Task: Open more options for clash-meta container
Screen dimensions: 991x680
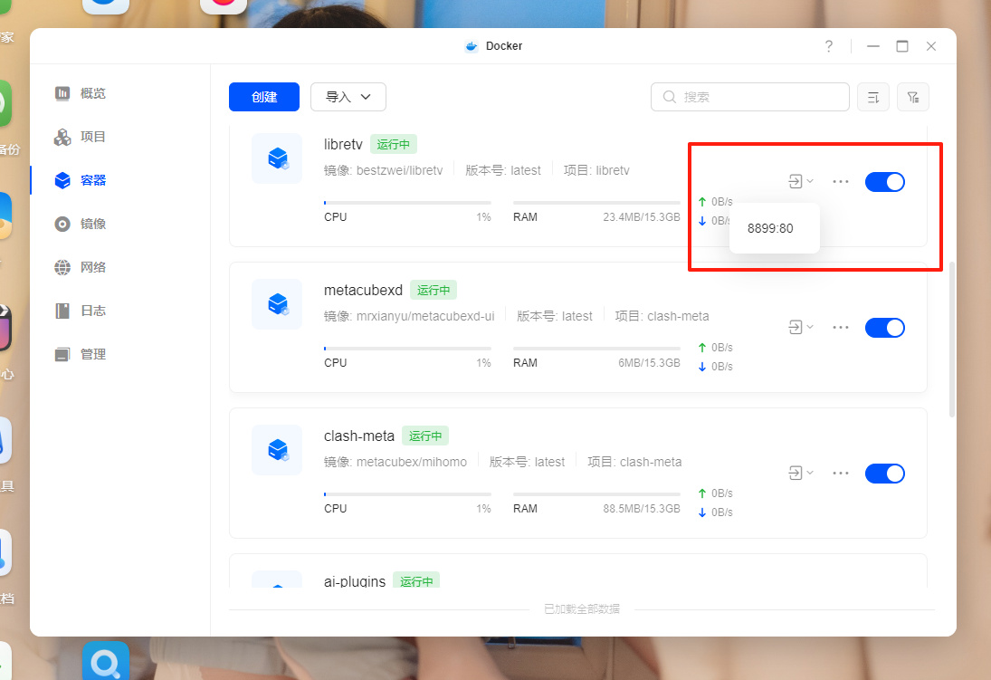Action: coord(841,474)
